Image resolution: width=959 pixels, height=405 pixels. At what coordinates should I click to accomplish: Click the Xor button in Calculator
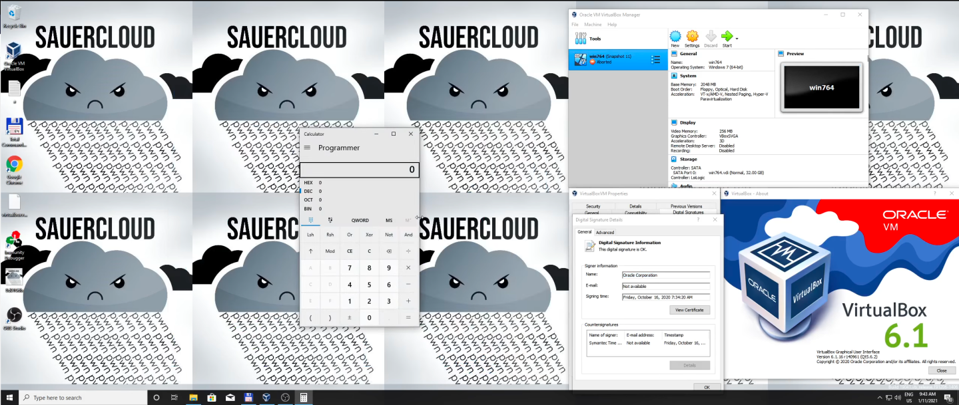pos(369,234)
